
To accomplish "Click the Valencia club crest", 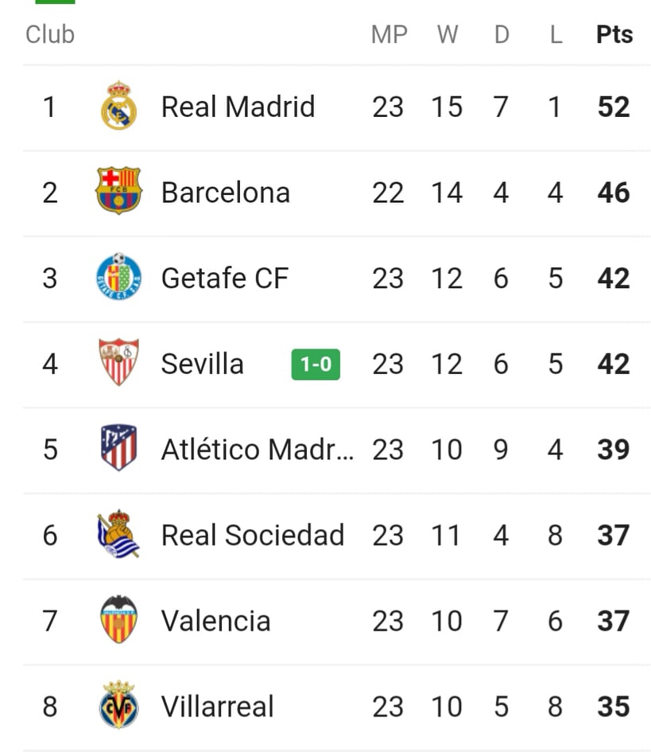I will 118,619.
